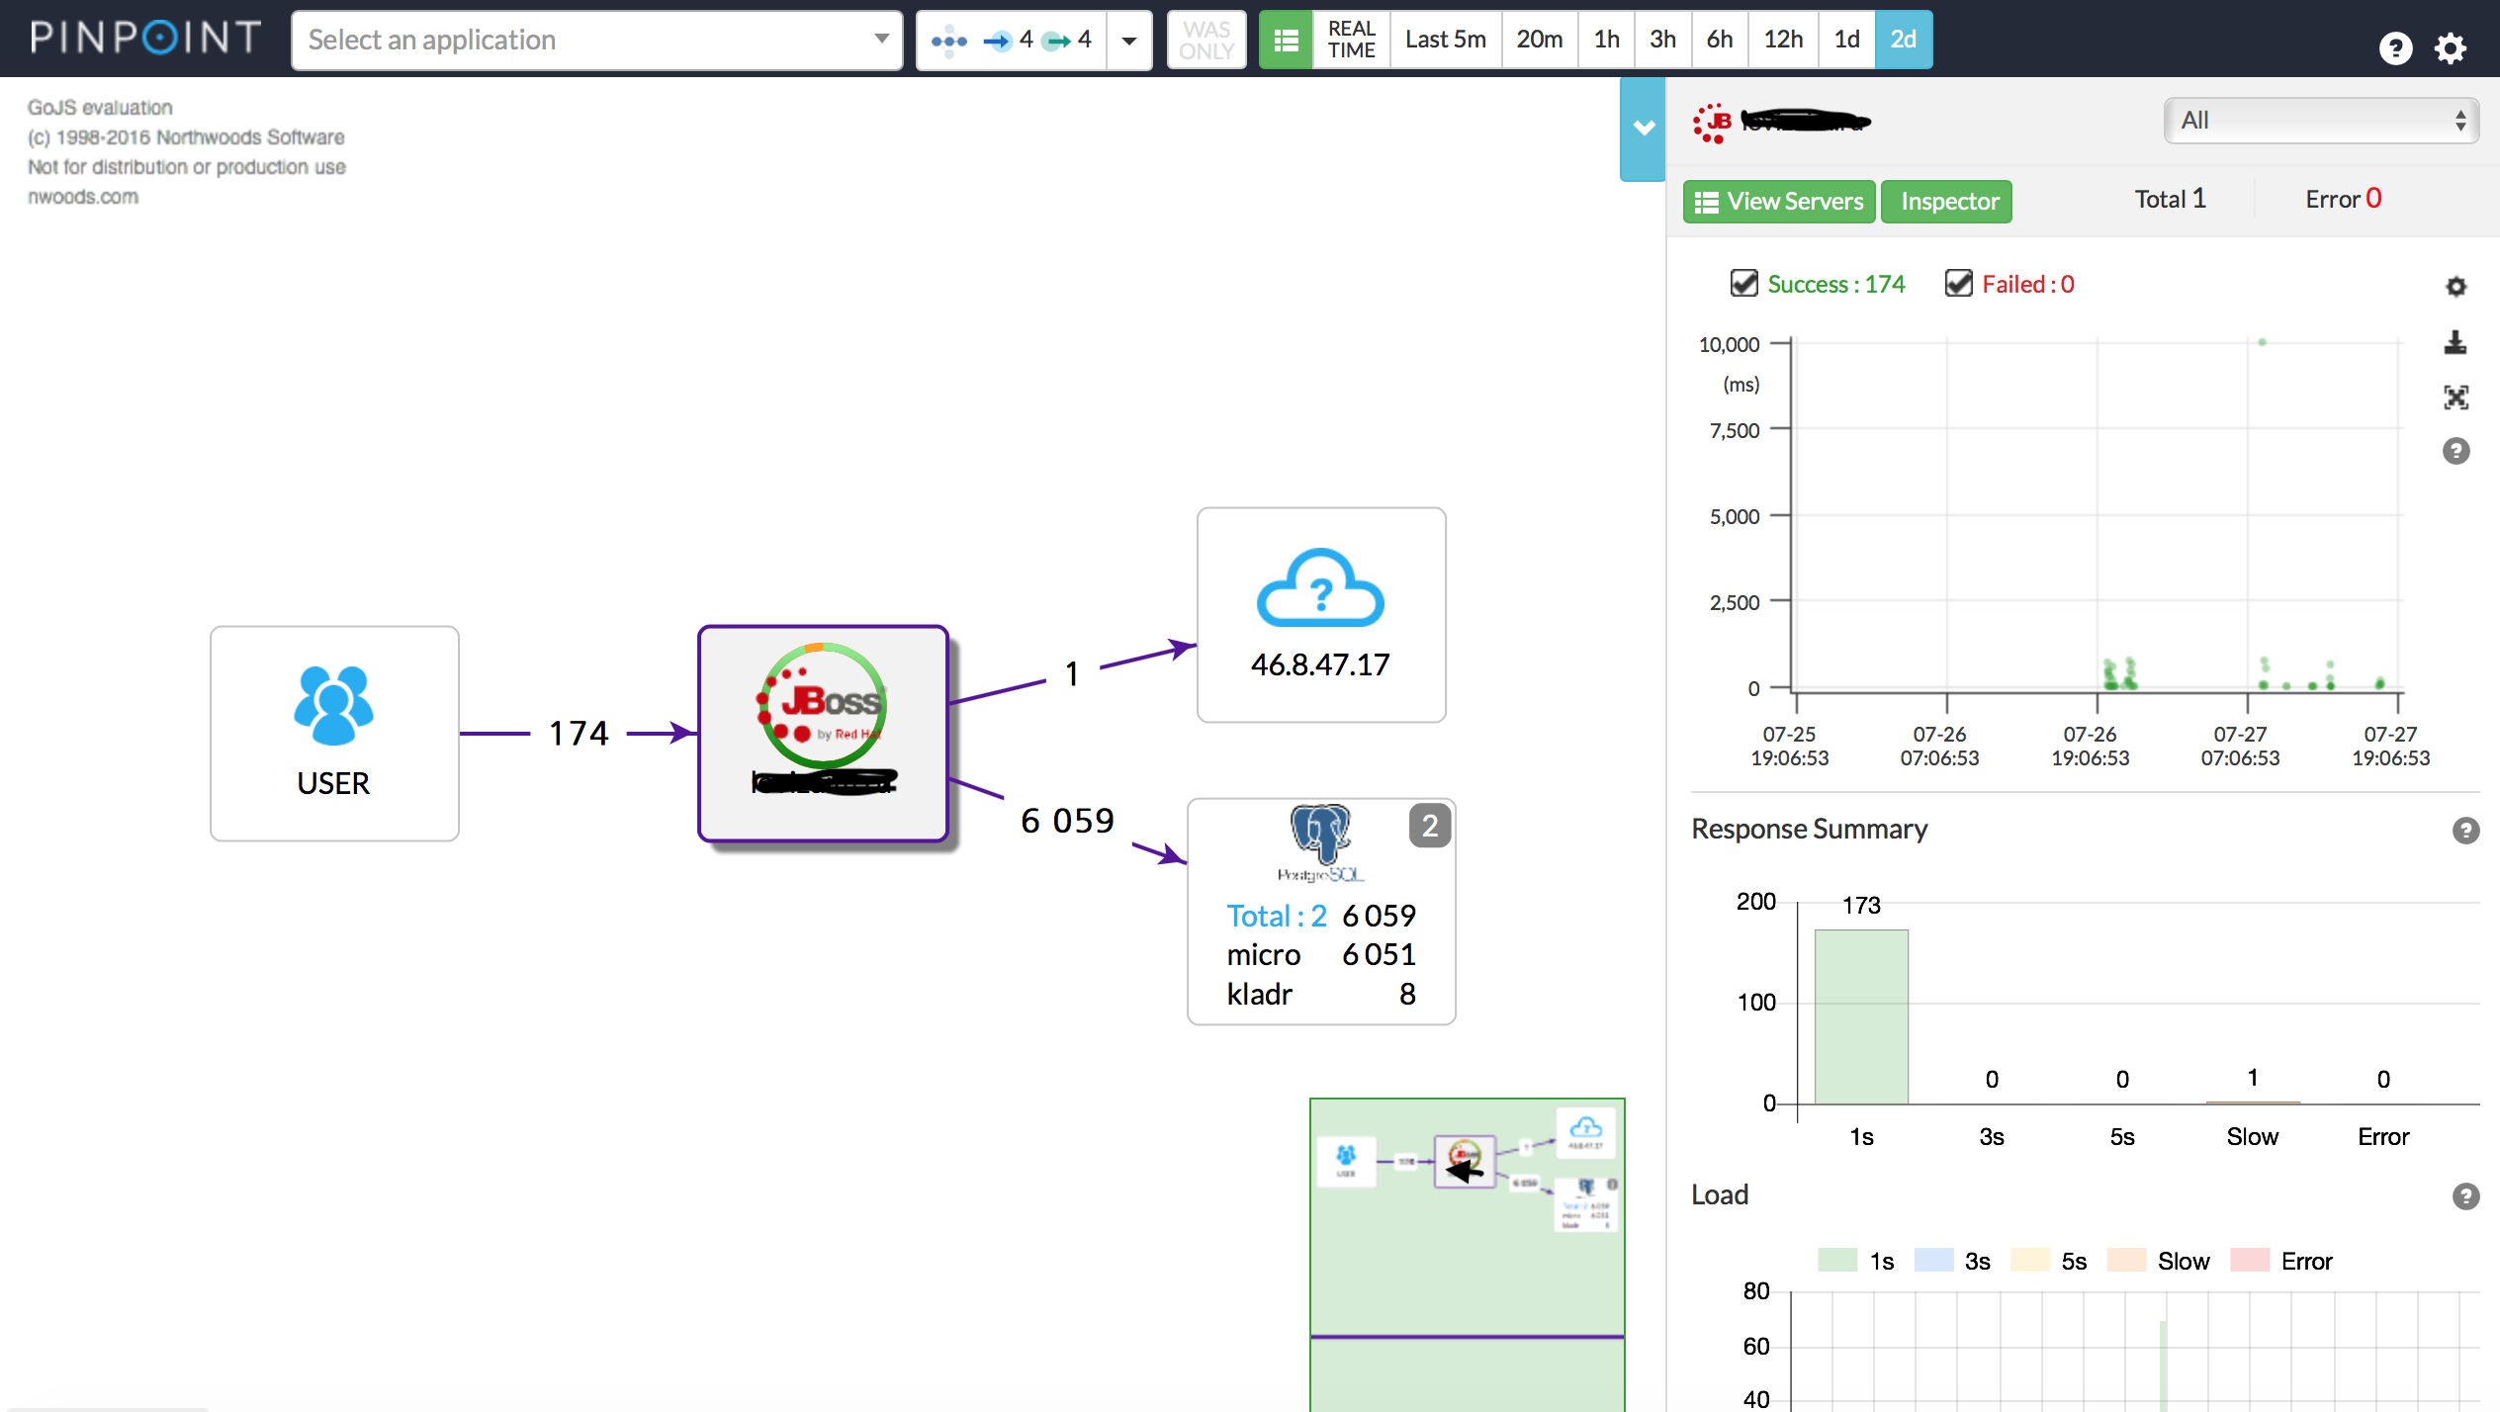The image size is (2500, 1412).
Task: Open the settings gear in top bar
Action: click(2450, 46)
